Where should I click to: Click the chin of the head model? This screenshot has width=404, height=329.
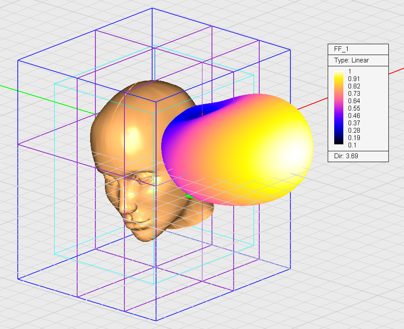pos(143,236)
